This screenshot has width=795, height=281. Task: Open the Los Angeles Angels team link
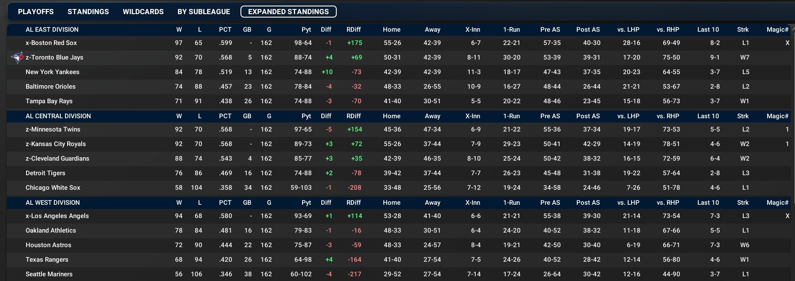click(57, 216)
